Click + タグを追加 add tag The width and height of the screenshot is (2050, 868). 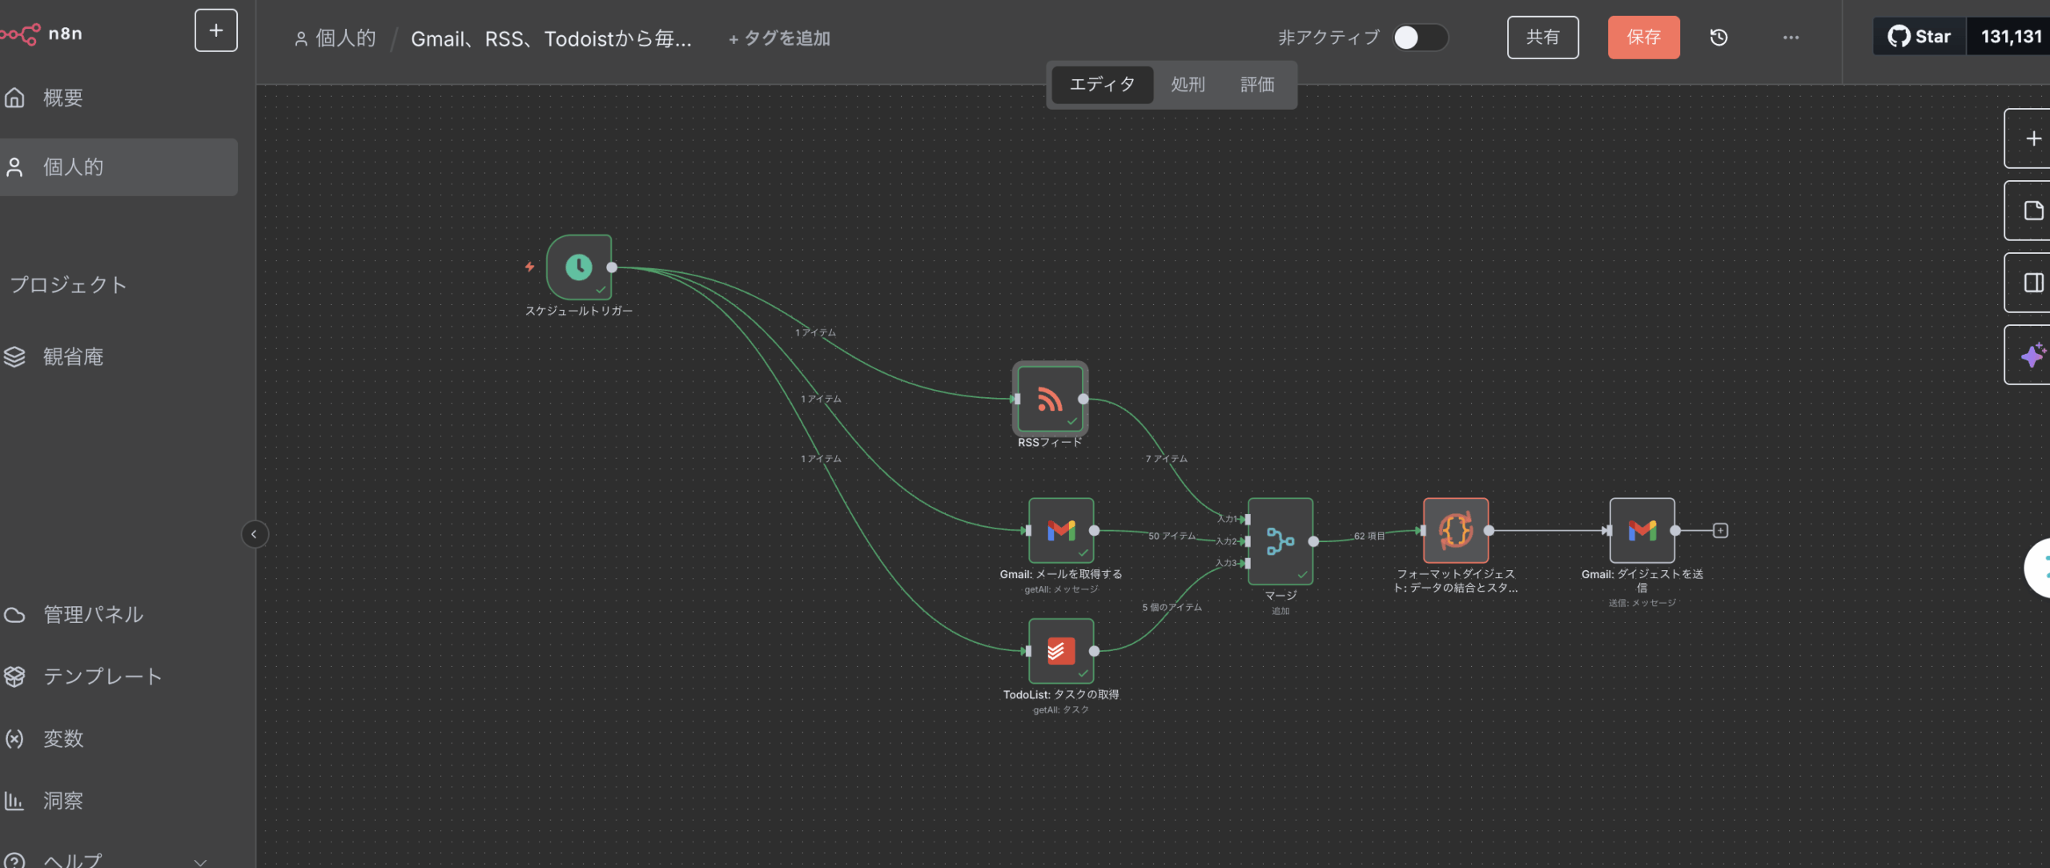click(779, 38)
